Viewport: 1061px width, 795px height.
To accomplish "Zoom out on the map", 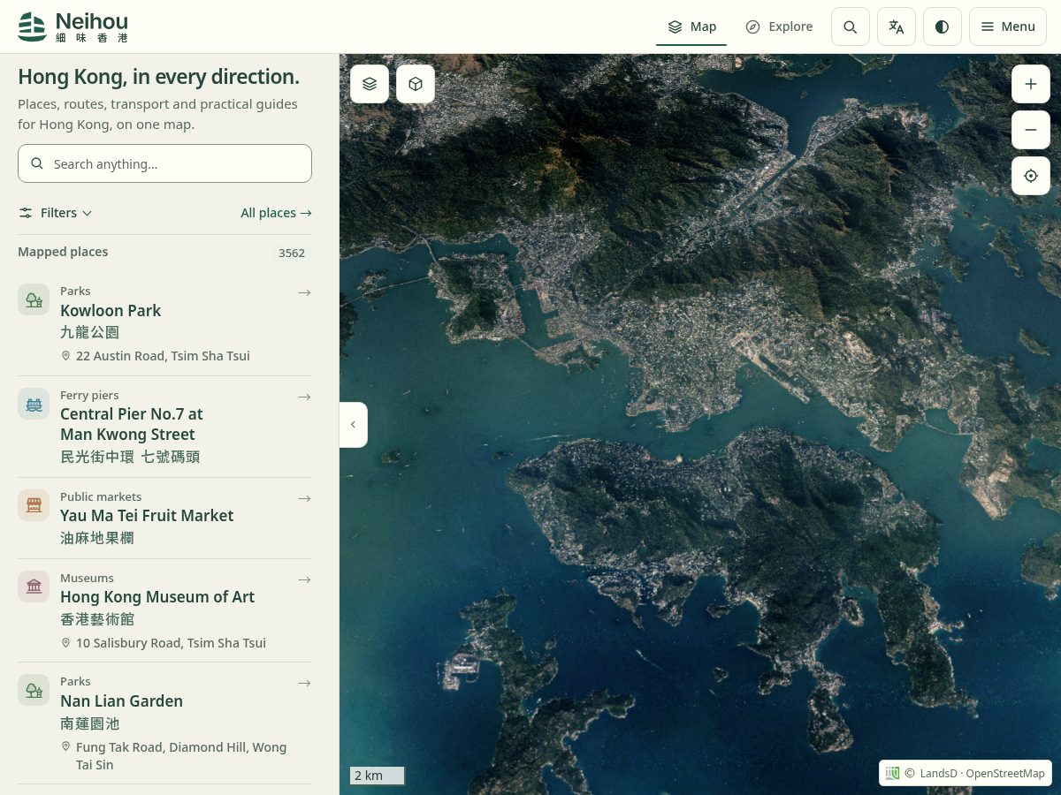I will (x=1031, y=130).
